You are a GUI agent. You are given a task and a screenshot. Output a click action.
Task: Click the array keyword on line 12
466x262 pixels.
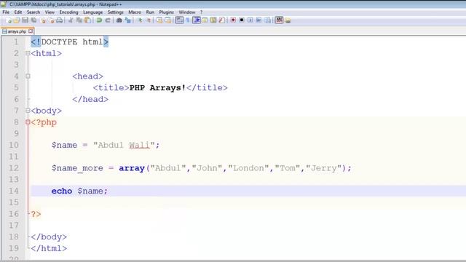tap(132, 168)
